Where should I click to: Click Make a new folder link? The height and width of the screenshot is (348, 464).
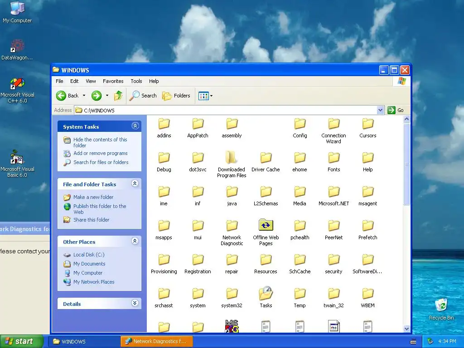point(93,197)
